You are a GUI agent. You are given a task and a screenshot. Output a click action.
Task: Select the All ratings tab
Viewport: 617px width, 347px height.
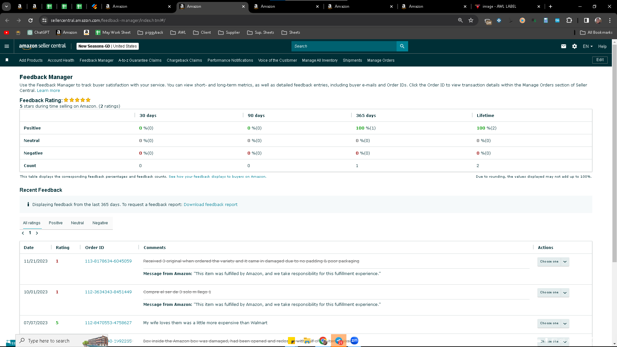(x=32, y=223)
